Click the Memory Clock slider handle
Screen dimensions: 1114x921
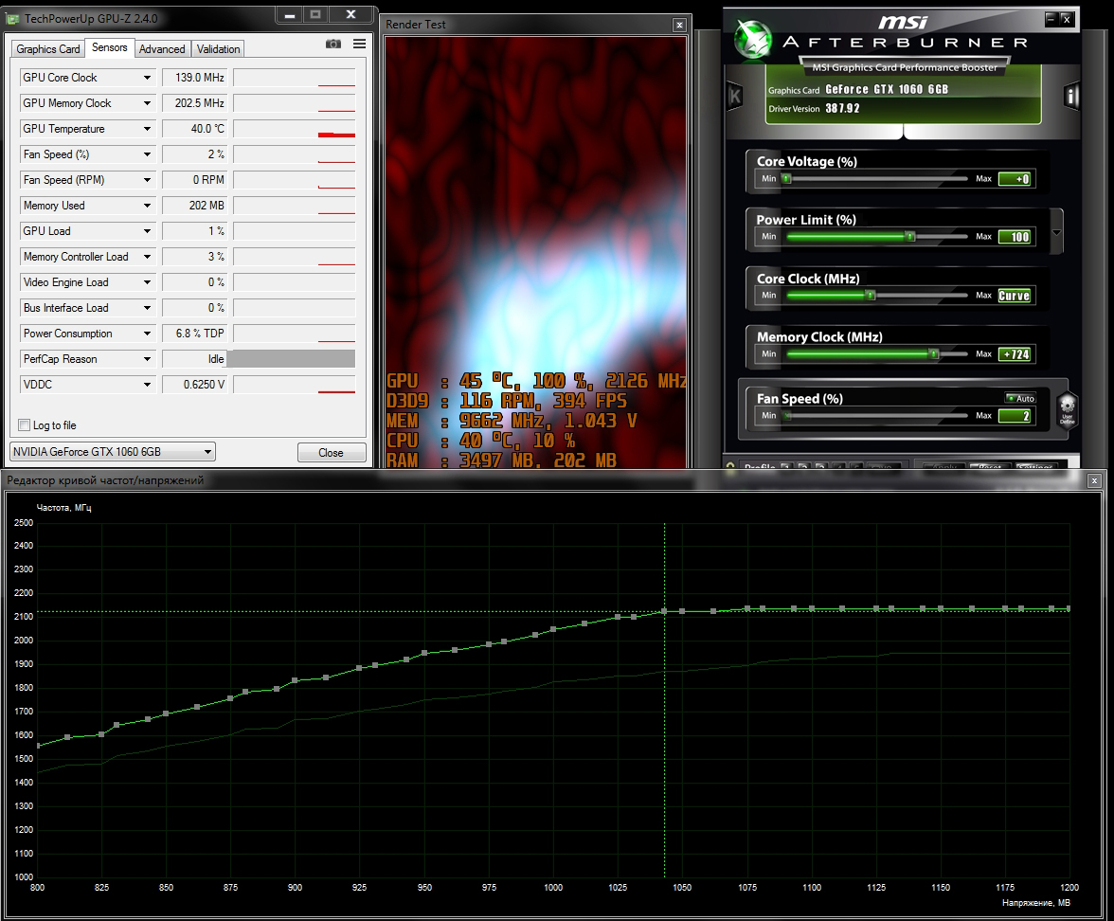pyautogui.click(x=934, y=354)
